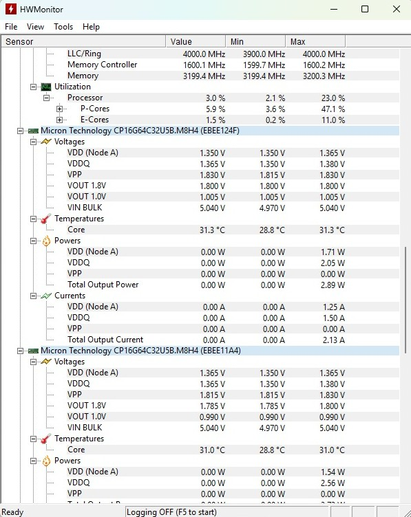Collapse Temperatures under EBEE124F module
Viewport: 411px width, 517px height.
[33, 219]
